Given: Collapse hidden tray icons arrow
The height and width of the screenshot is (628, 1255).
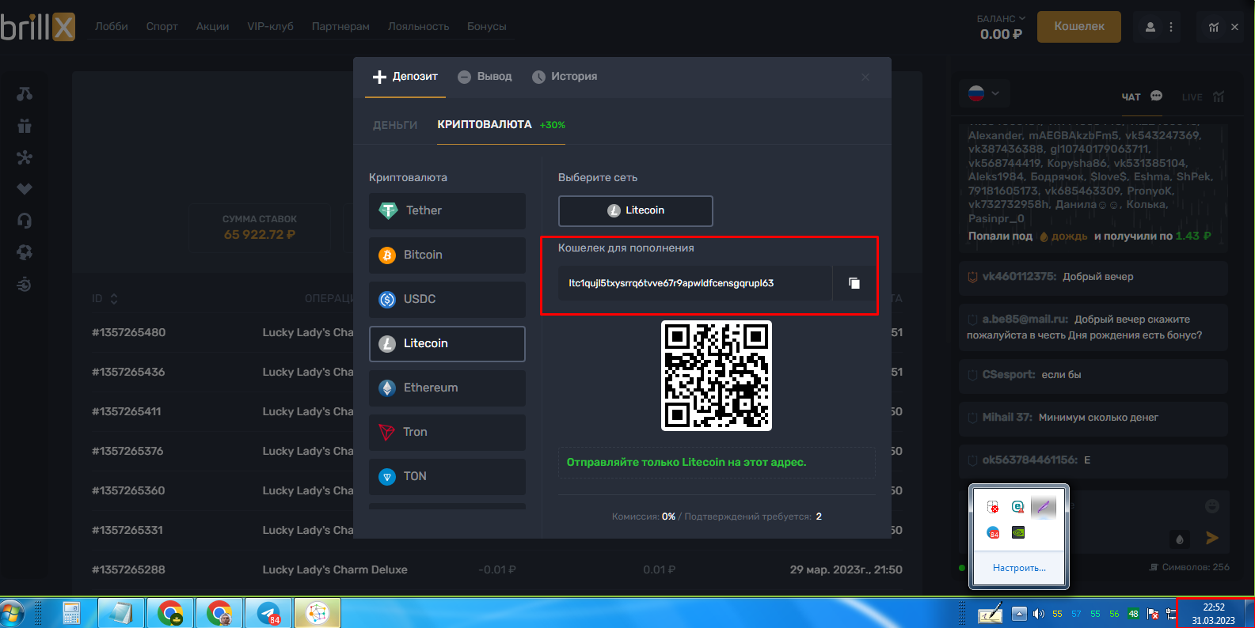Looking at the screenshot, I should (1019, 614).
